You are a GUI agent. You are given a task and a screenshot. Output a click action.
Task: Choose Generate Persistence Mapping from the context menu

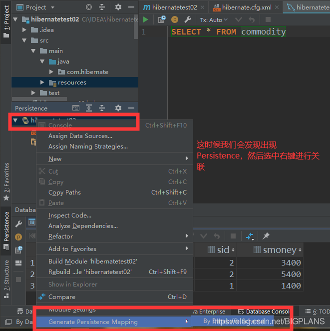tap(93, 322)
